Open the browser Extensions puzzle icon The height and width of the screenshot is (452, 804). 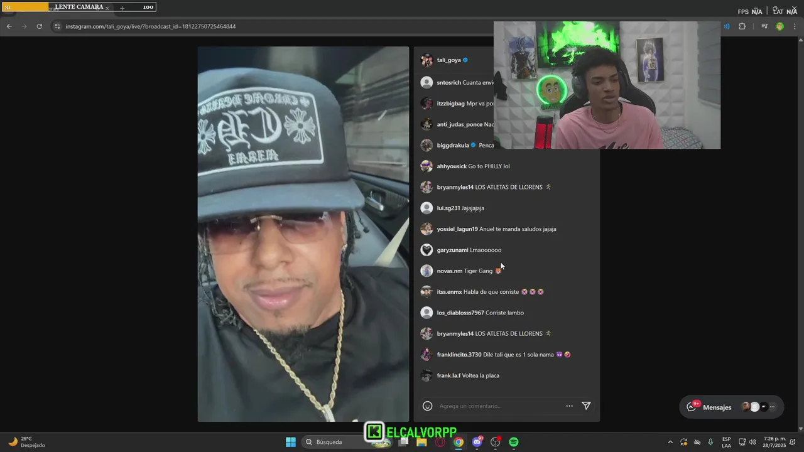(x=742, y=26)
